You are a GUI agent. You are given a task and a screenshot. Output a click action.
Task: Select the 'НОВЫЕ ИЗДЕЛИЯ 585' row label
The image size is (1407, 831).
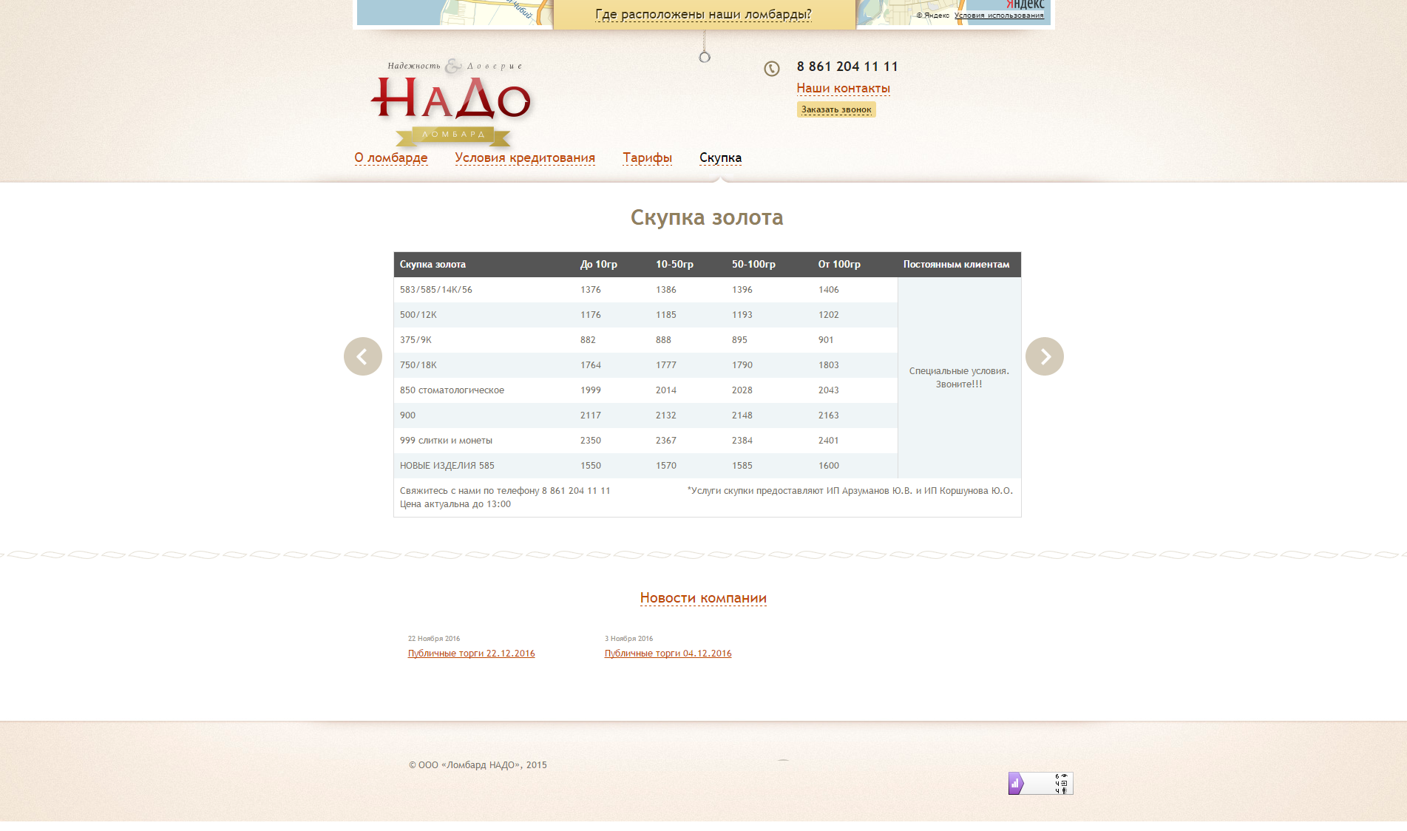pos(447,466)
